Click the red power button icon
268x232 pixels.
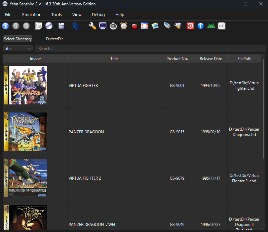click(190, 26)
